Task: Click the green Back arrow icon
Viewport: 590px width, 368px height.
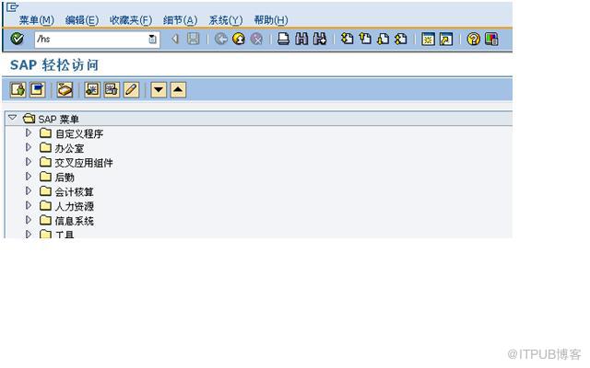Action: coord(221,39)
